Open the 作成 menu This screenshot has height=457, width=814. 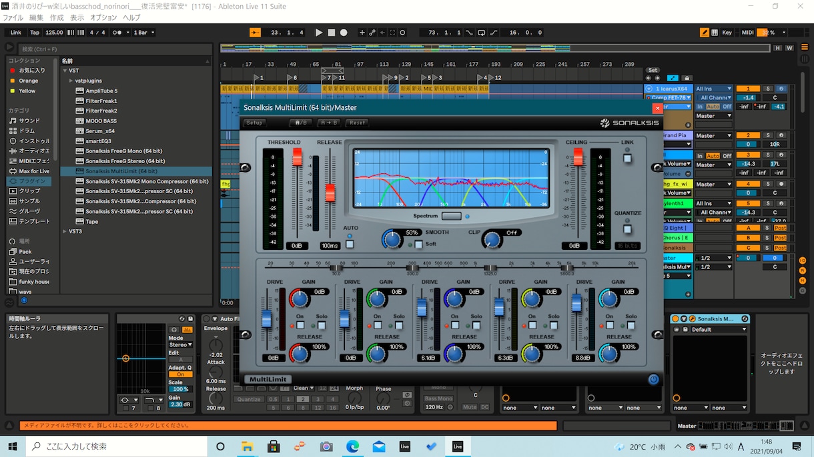(57, 17)
